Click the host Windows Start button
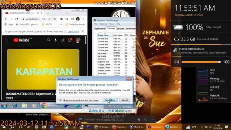 click(x=4, y=127)
